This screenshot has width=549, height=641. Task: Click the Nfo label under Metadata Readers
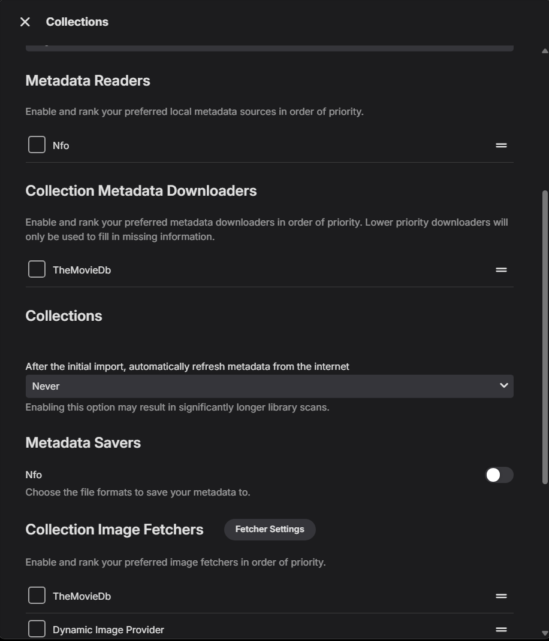[61, 146]
